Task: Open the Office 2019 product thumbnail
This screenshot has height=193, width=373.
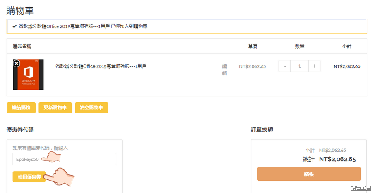Action: click(28, 75)
